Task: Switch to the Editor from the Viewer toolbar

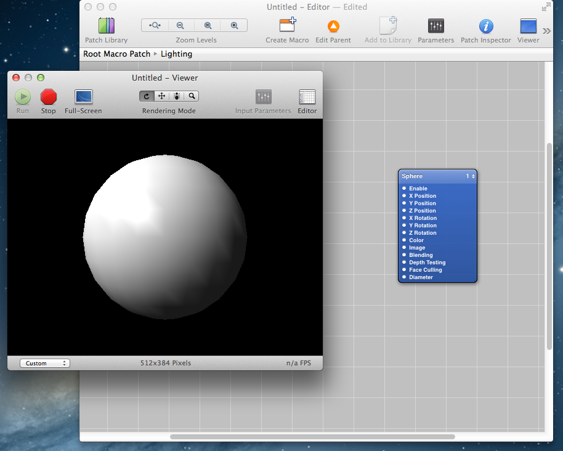Action: click(307, 97)
